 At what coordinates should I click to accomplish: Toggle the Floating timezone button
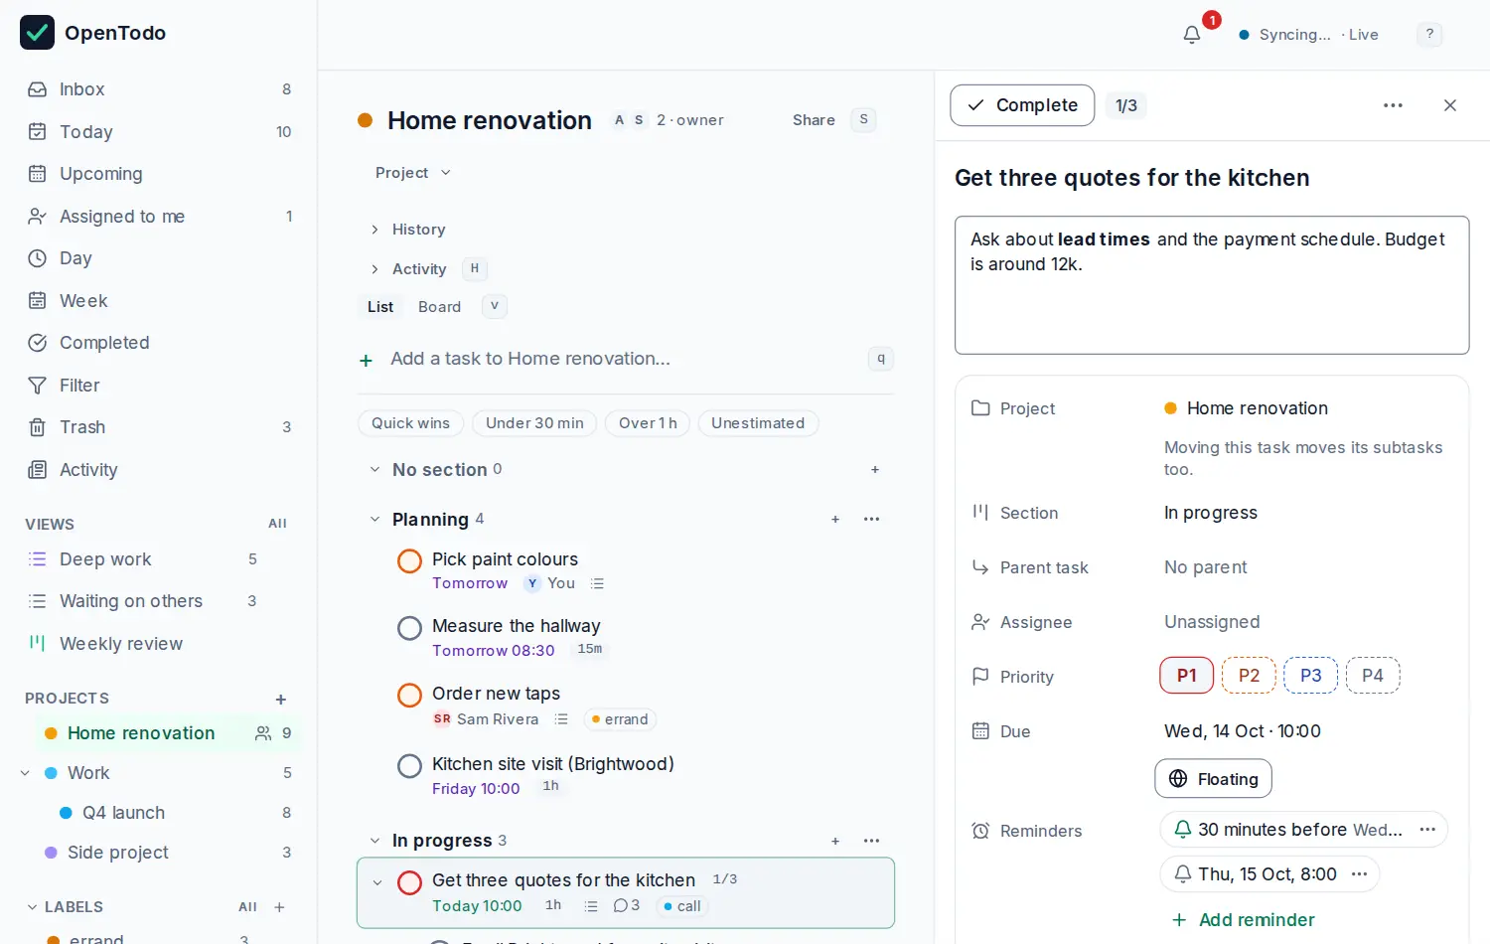[x=1213, y=779]
